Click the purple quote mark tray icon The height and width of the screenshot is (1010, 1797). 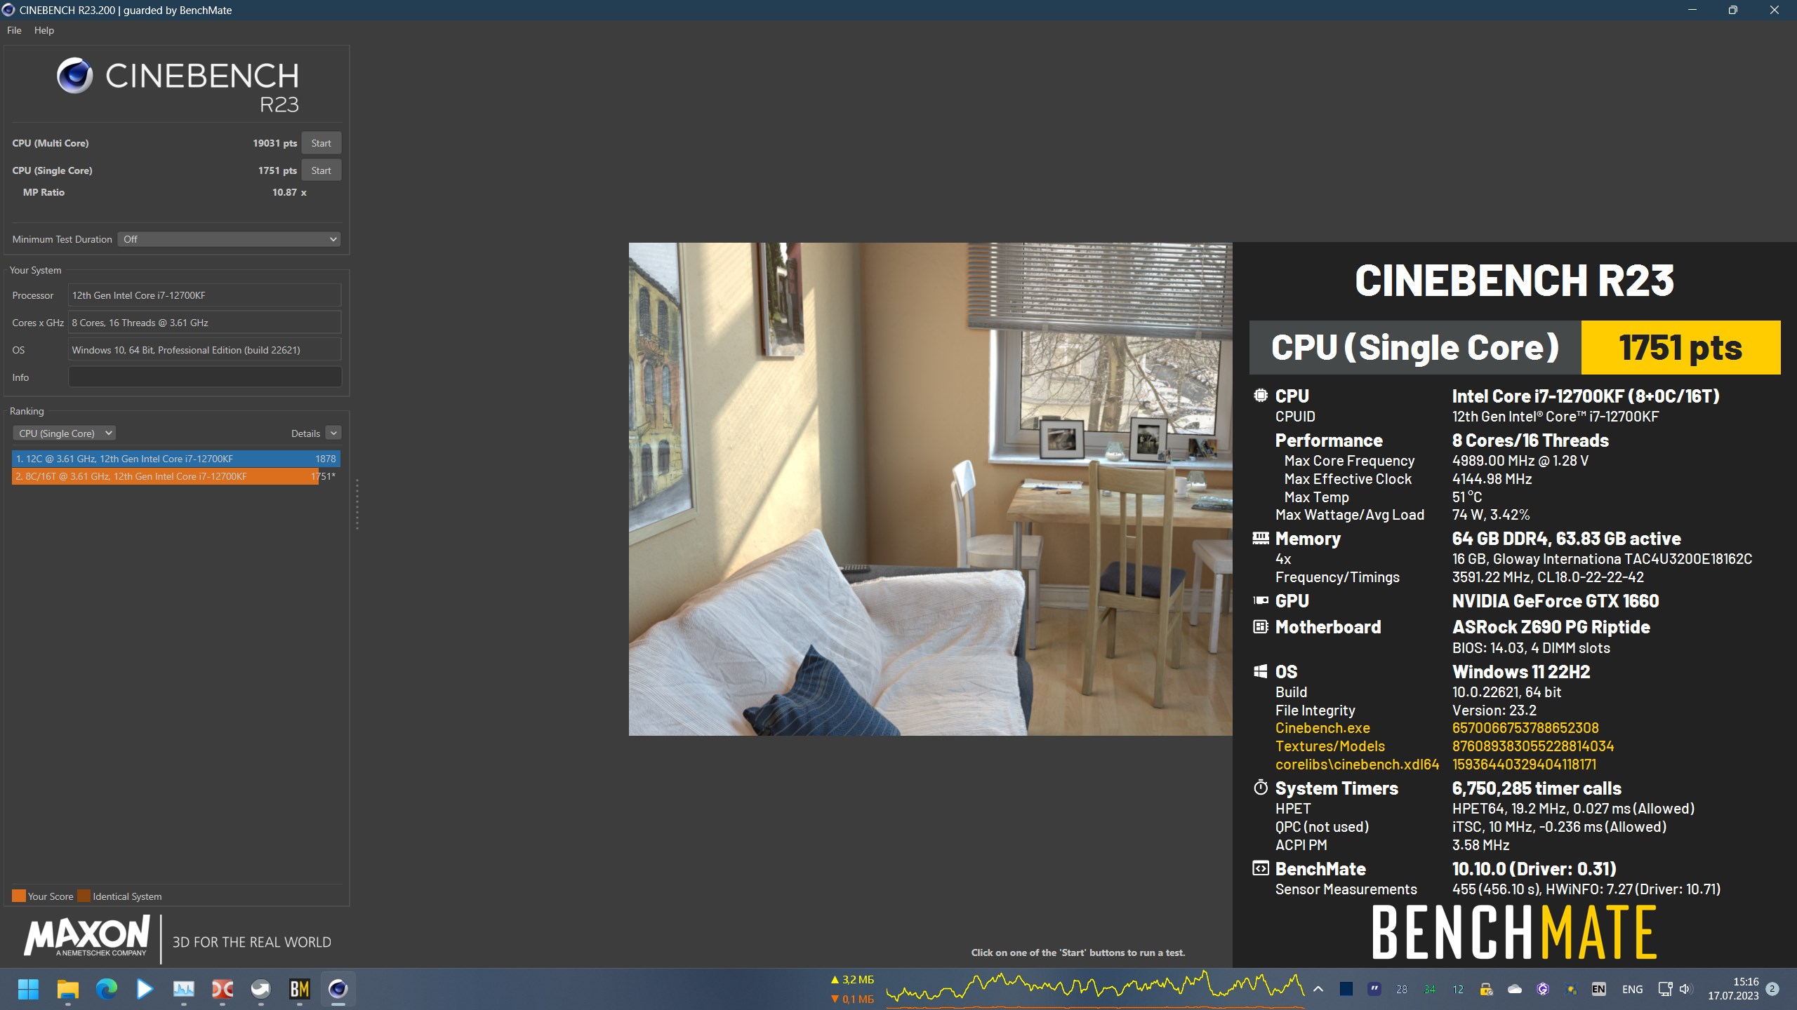click(1374, 989)
